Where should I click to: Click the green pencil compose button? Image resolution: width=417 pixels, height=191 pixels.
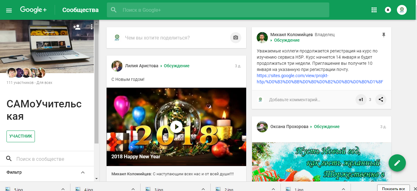coord(397,163)
